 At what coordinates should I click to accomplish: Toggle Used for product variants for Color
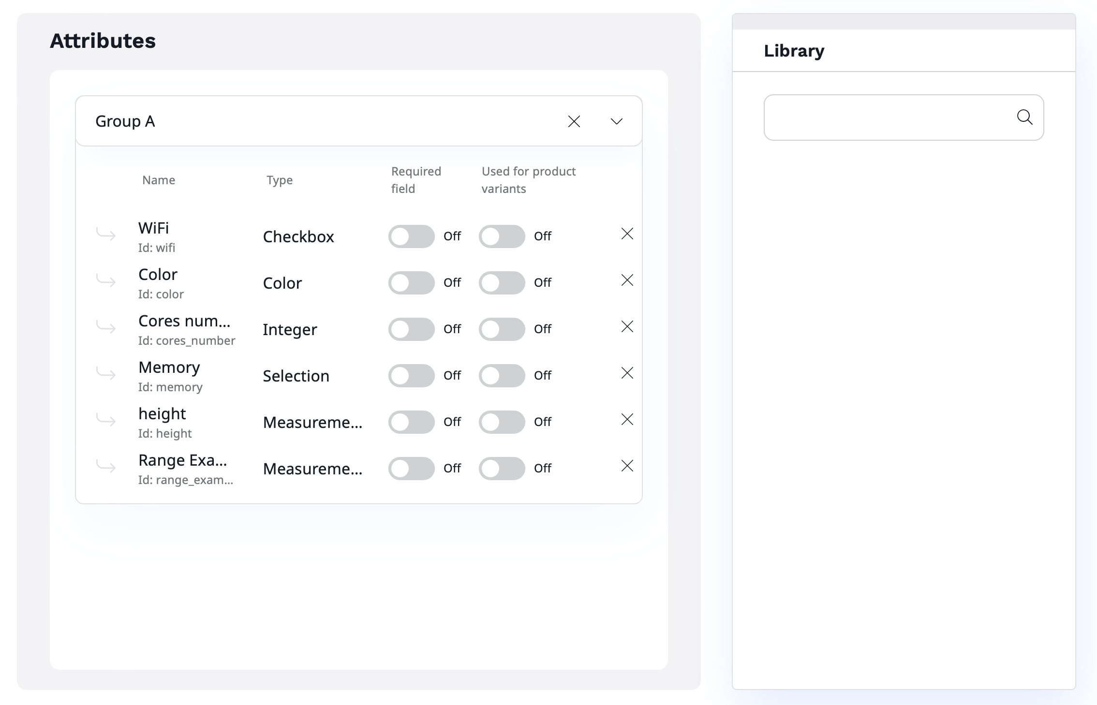(x=502, y=283)
